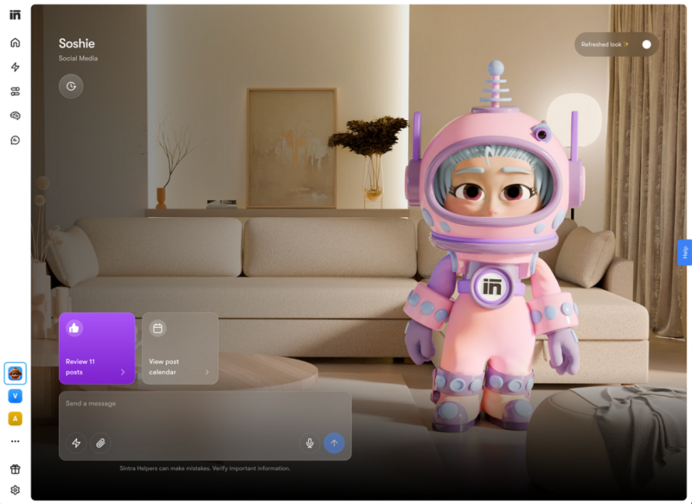Click the Soshie helper name heading
692x504 pixels.
tap(77, 43)
